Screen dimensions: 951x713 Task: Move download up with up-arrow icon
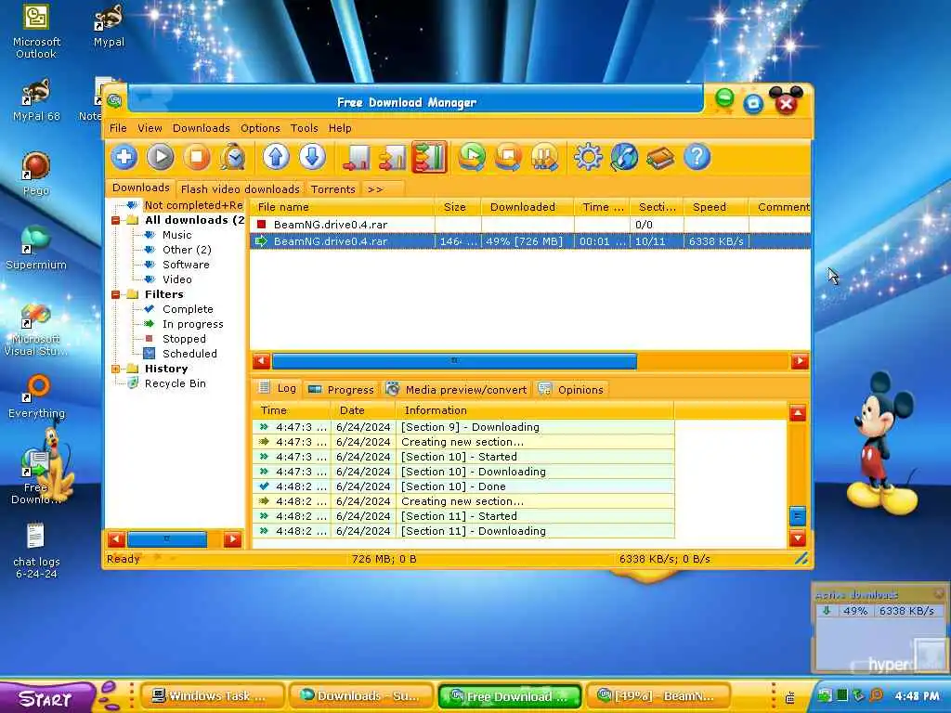tap(276, 158)
